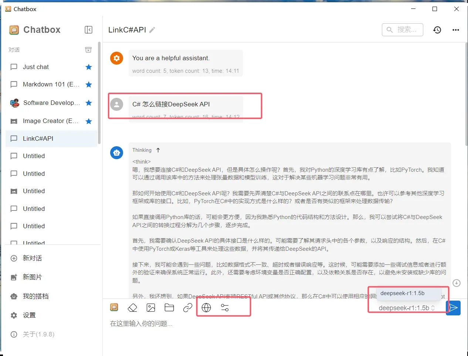This screenshot has width=468, height=356.
Task: Click the sidebar conversation list scrollbar
Action: click(x=99, y=92)
